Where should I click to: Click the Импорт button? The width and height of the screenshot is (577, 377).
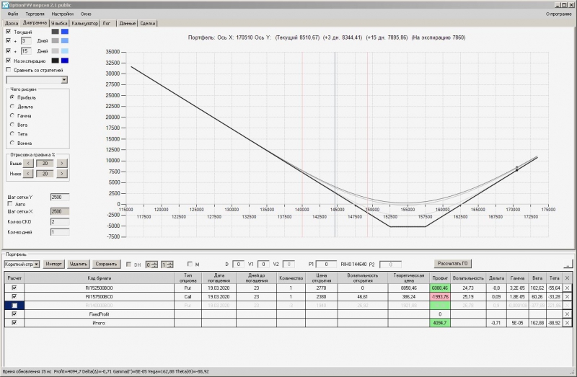53,264
